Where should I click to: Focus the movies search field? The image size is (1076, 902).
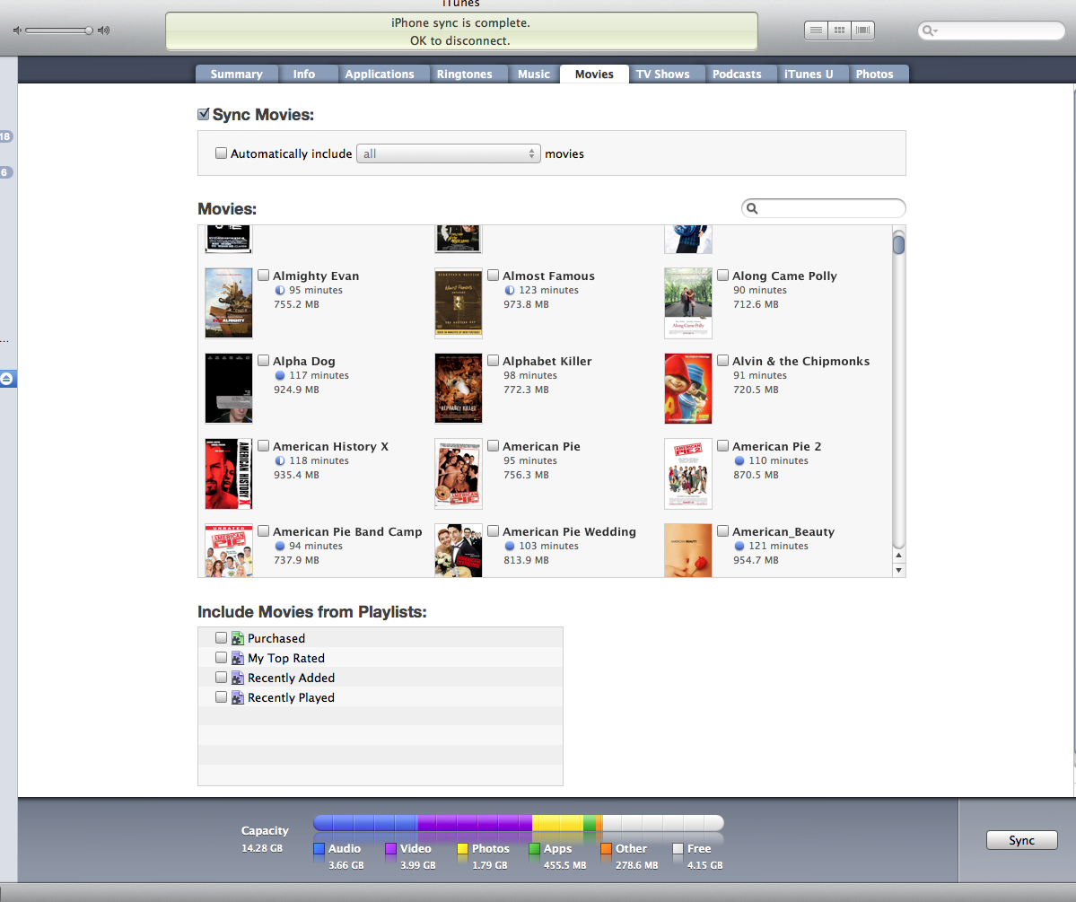click(824, 208)
